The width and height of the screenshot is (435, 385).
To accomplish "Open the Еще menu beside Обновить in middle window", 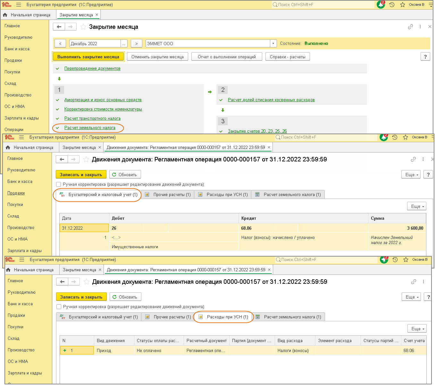I will click(x=411, y=175).
